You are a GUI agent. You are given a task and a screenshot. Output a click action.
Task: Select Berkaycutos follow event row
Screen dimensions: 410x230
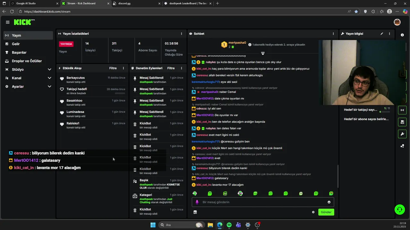[x=93, y=80]
